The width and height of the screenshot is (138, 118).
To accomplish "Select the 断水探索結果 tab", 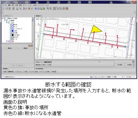I will point(40,68).
